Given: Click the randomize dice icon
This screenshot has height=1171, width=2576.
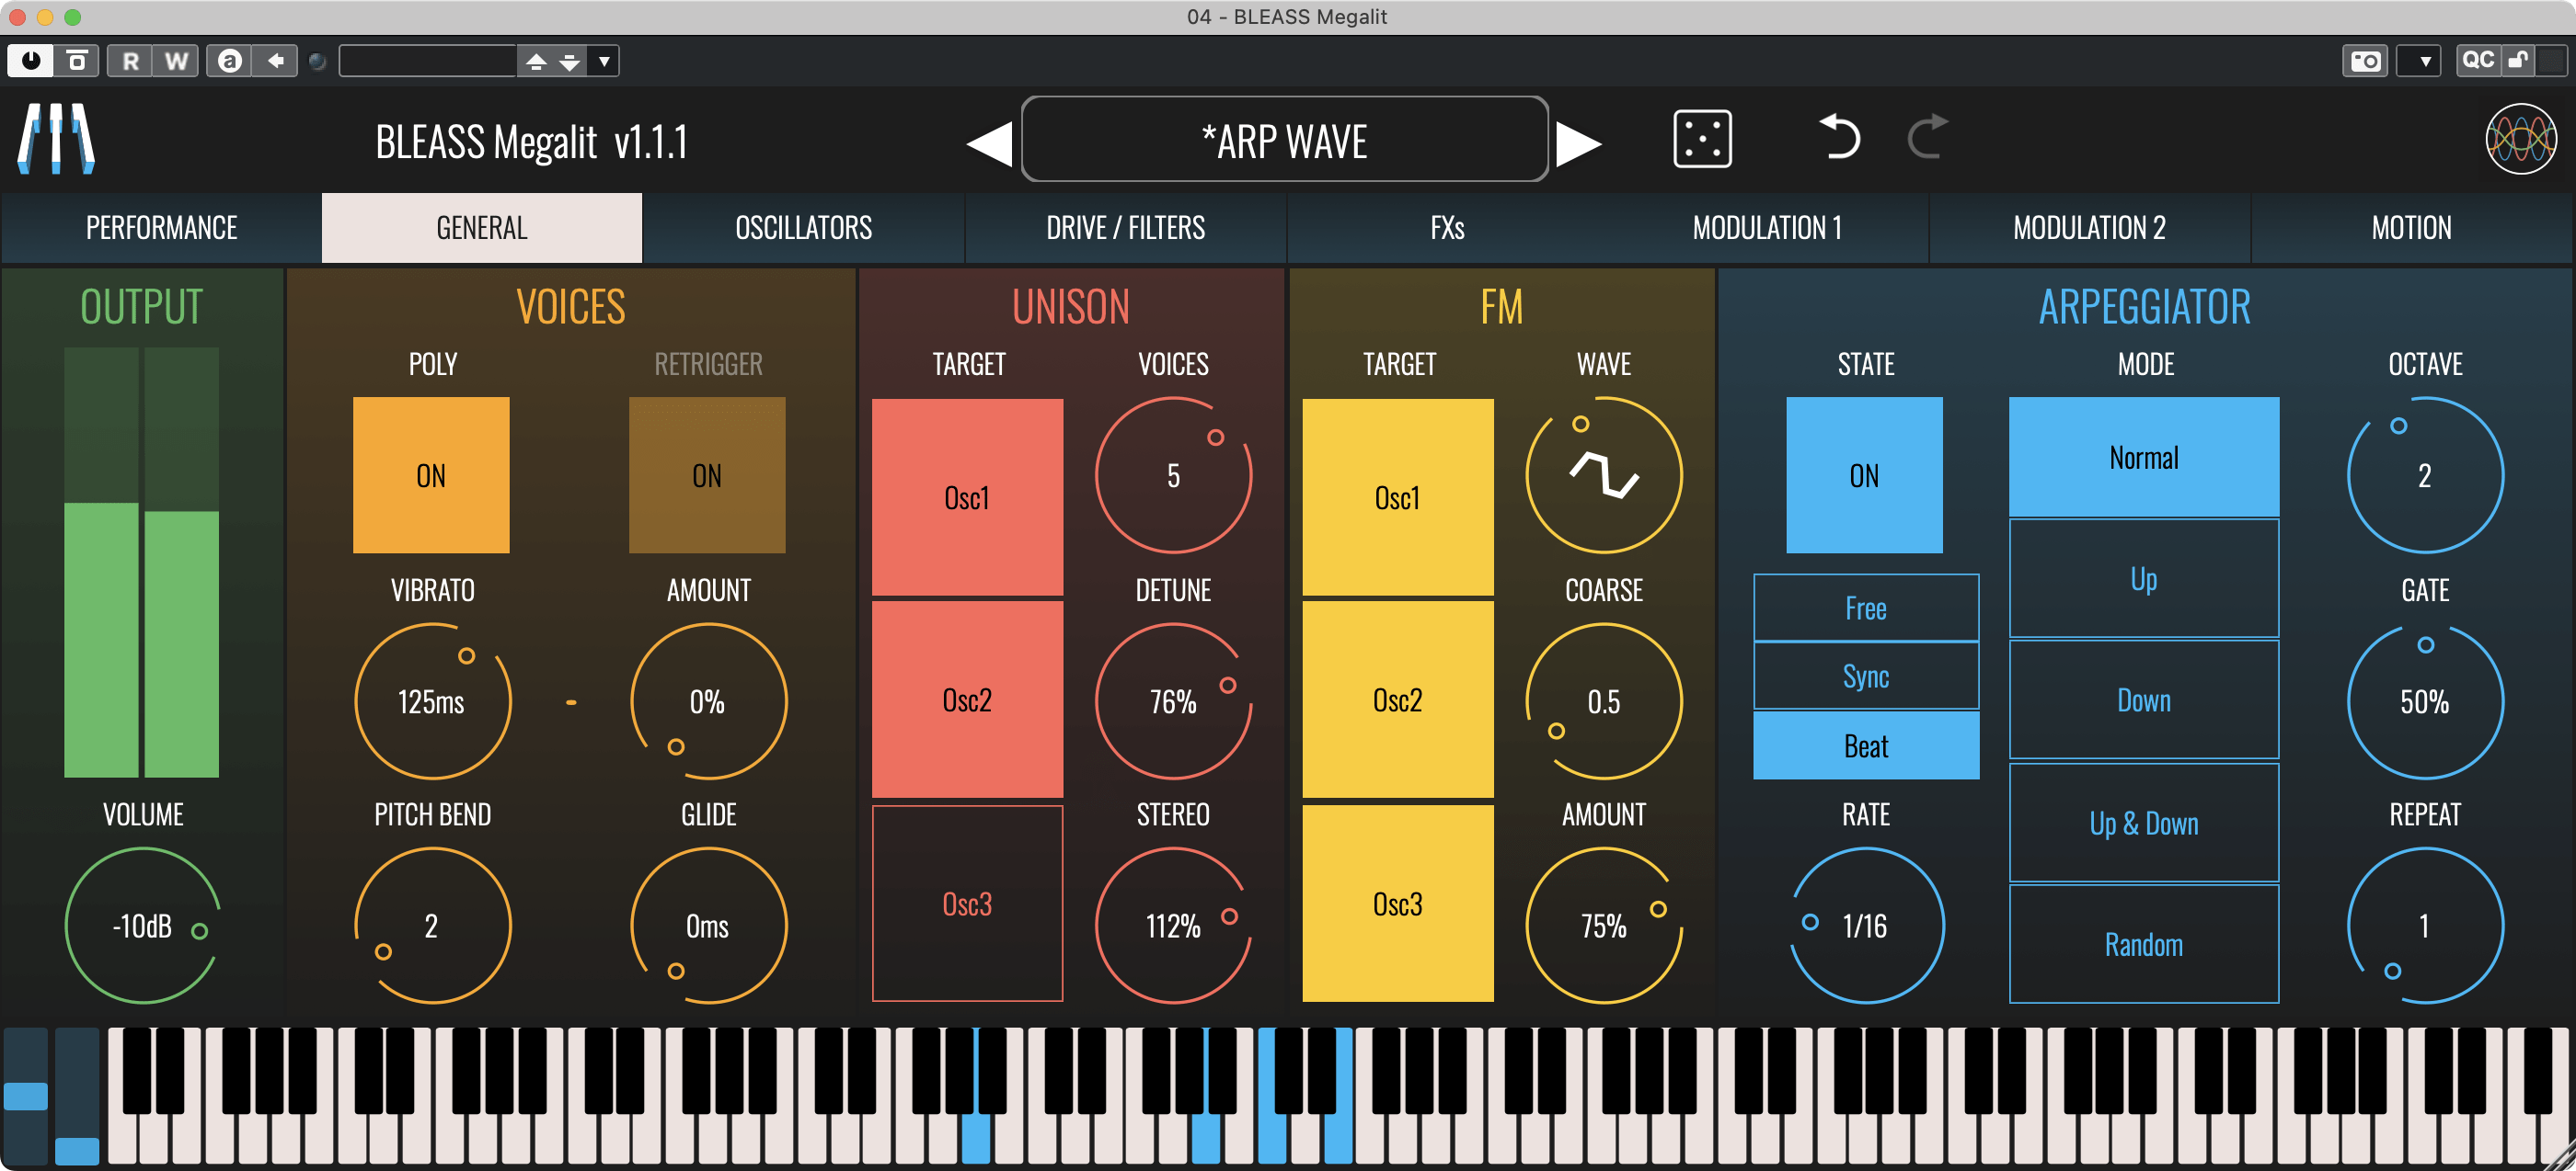Looking at the screenshot, I should 1701,140.
